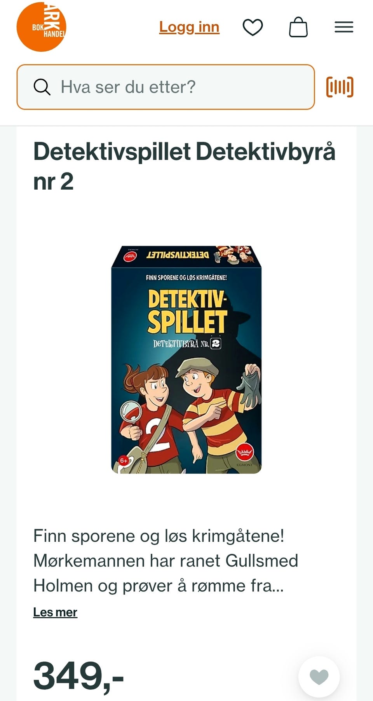Click the 6+ age badge on box
Screen dimensions: 373x701
[124, 460]
